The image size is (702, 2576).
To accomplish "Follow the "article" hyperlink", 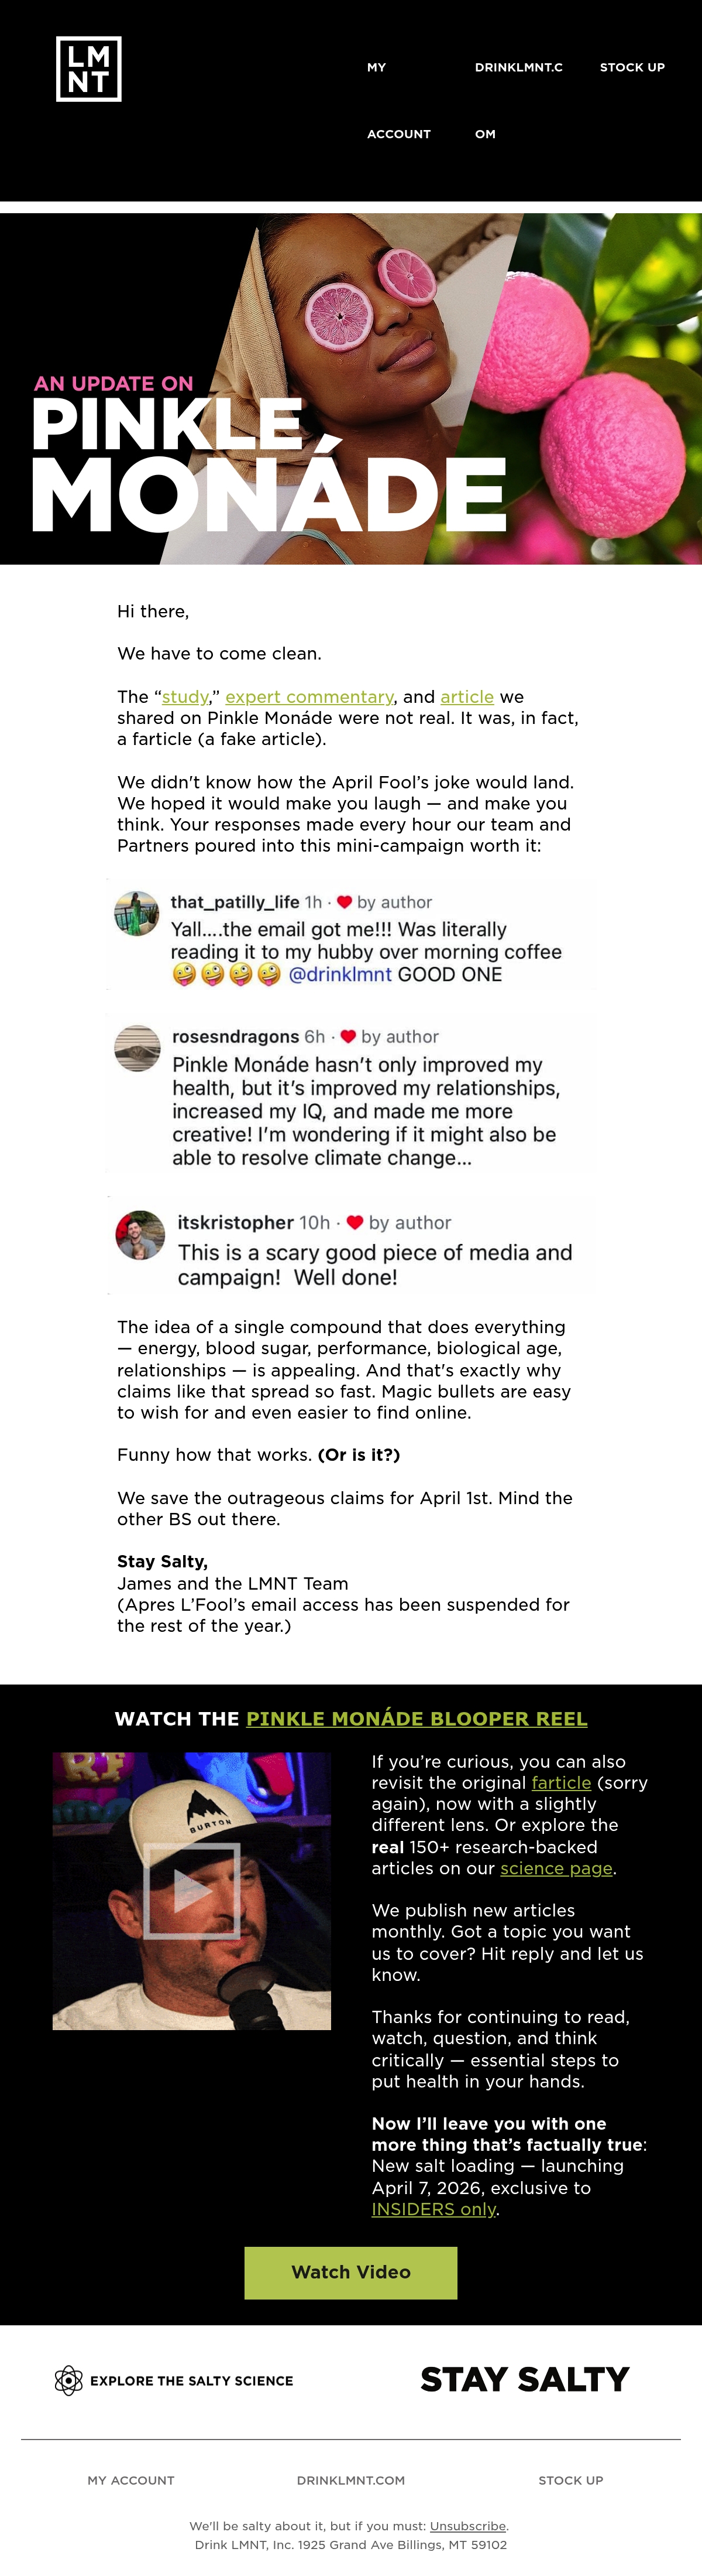I will (x=467, y=697).
